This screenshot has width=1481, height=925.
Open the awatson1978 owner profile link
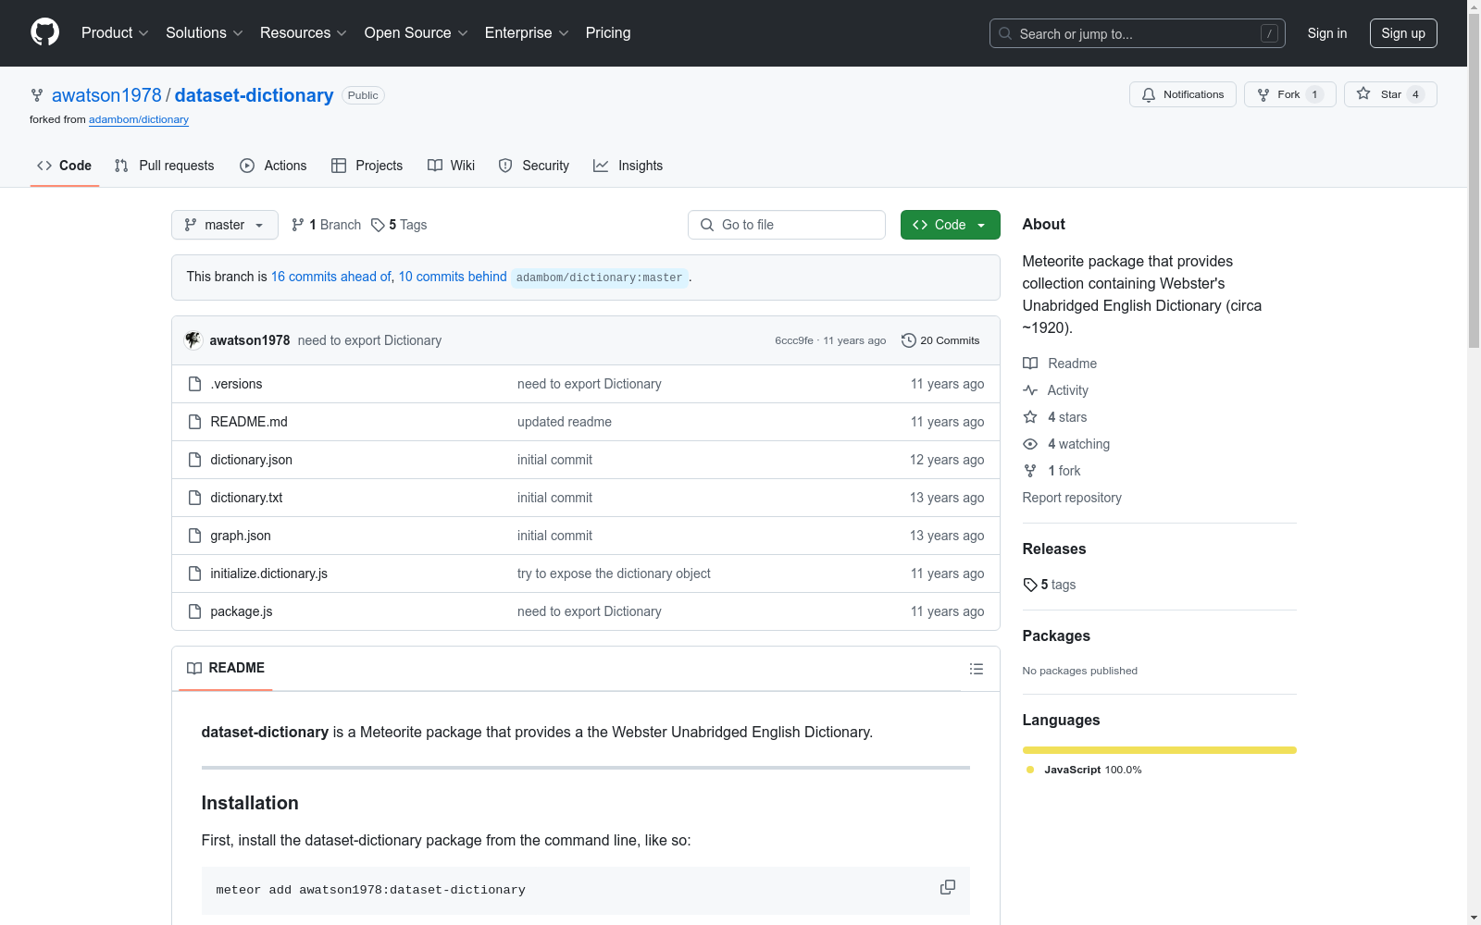click(x=106, y=95)
